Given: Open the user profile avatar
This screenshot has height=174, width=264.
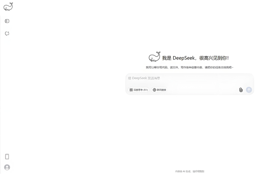Looking at the screenshot, I should [x=7, y=167].
